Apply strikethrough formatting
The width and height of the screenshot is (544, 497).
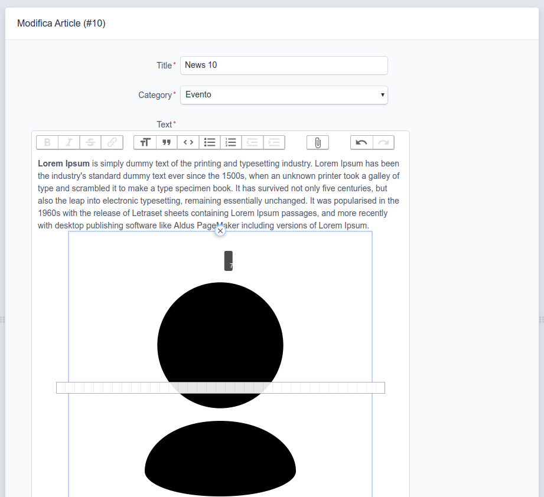pyautogui.click(x=90, y=142)
